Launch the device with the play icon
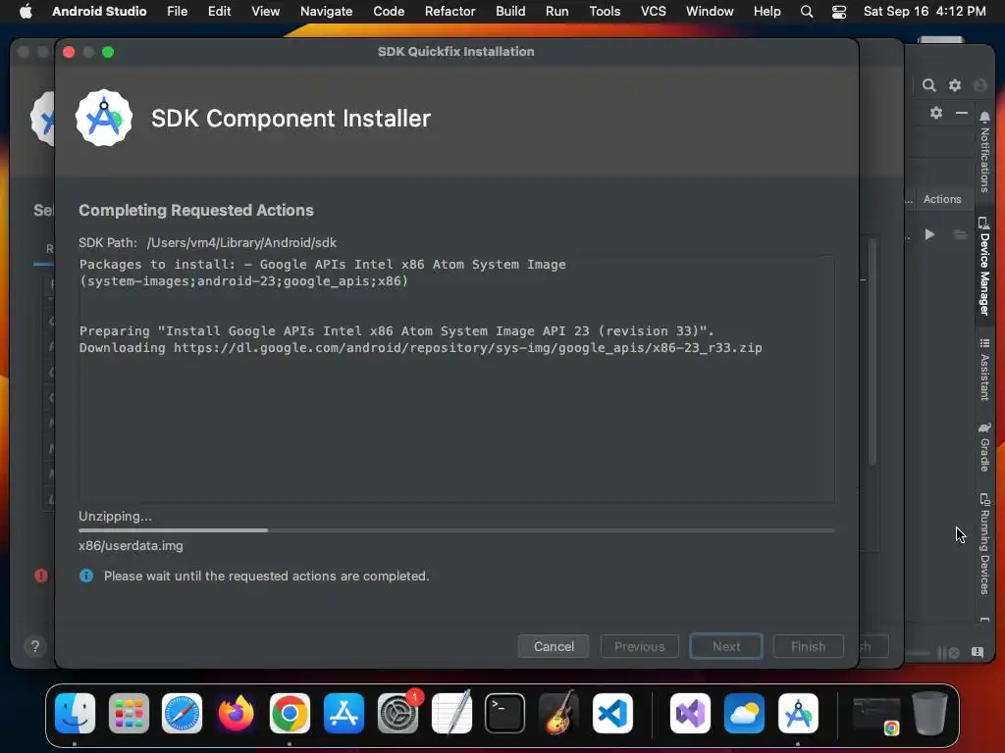The width and height of the screenshot is (1005, 753). [929, 234]
